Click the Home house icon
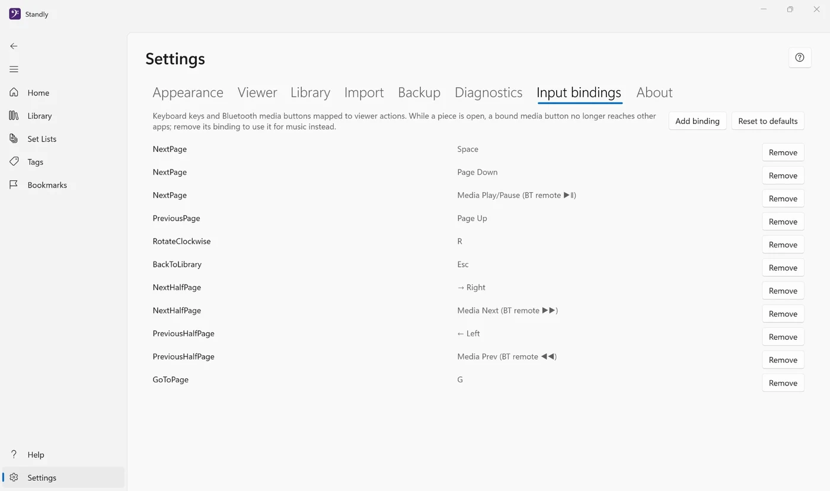This screenshot has height=491, width=830. pyautogui.click(x=14, y=93)
